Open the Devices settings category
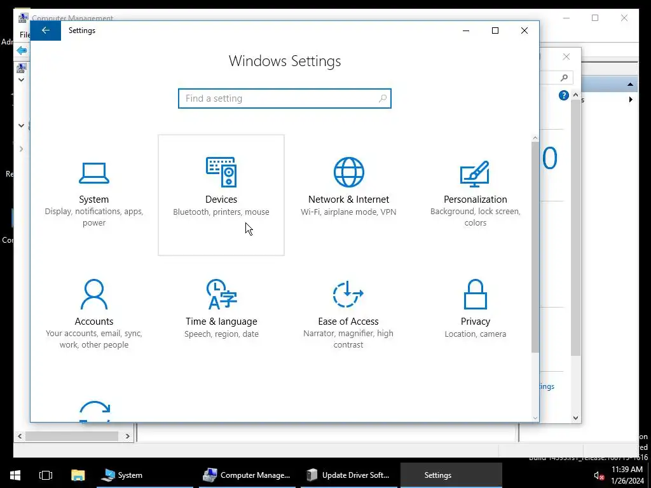This screenshot has height=488, width=651. [221, 194]
